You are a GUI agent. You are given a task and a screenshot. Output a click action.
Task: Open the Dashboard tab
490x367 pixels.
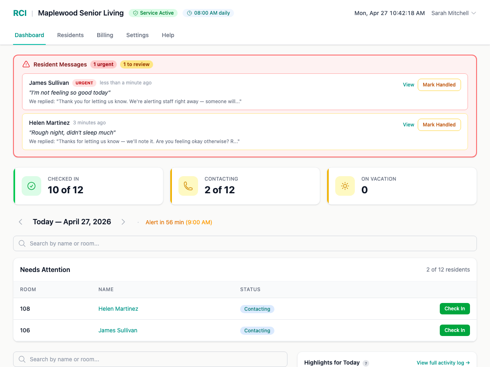29,35
